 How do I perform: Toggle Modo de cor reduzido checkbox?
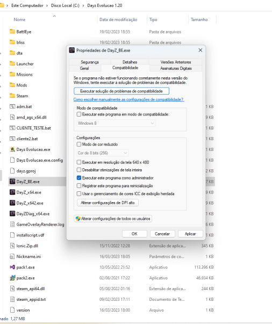point(78,144)
